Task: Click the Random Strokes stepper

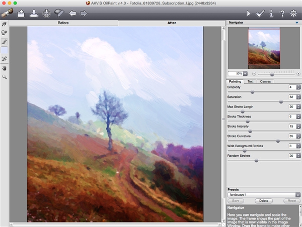Action: tap(298, 156)
